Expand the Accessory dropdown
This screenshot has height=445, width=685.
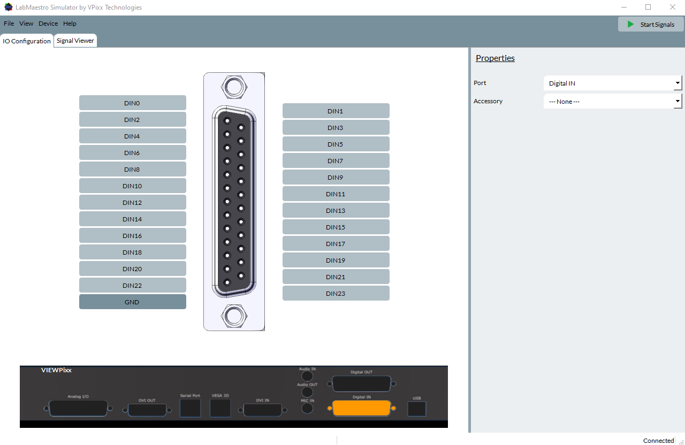pyautogui.click(x=613, y=101)
